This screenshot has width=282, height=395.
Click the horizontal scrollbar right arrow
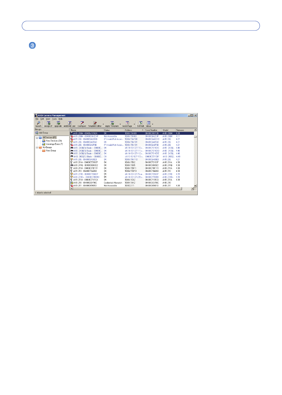[192, 189]
